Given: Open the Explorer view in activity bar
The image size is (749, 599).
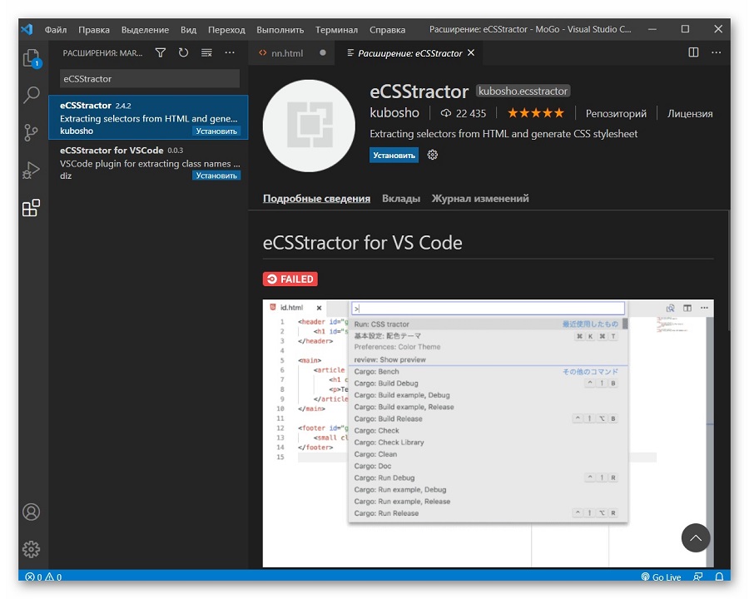Looking at the screenshot, I should 32,58.
